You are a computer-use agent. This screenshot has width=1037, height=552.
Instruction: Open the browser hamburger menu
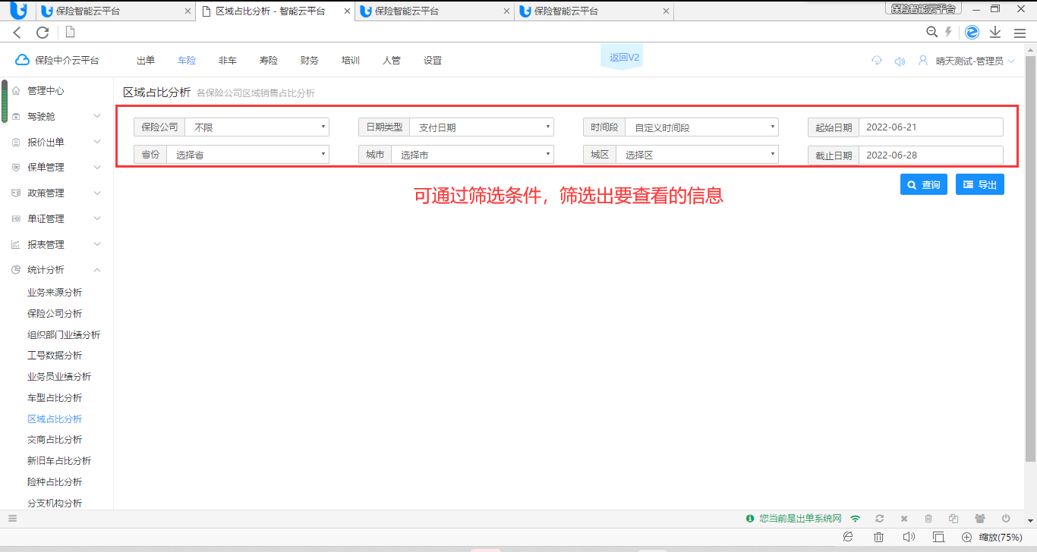pos(1020,33)
